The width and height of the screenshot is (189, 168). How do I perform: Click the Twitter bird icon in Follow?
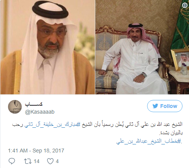coord(155,106)
